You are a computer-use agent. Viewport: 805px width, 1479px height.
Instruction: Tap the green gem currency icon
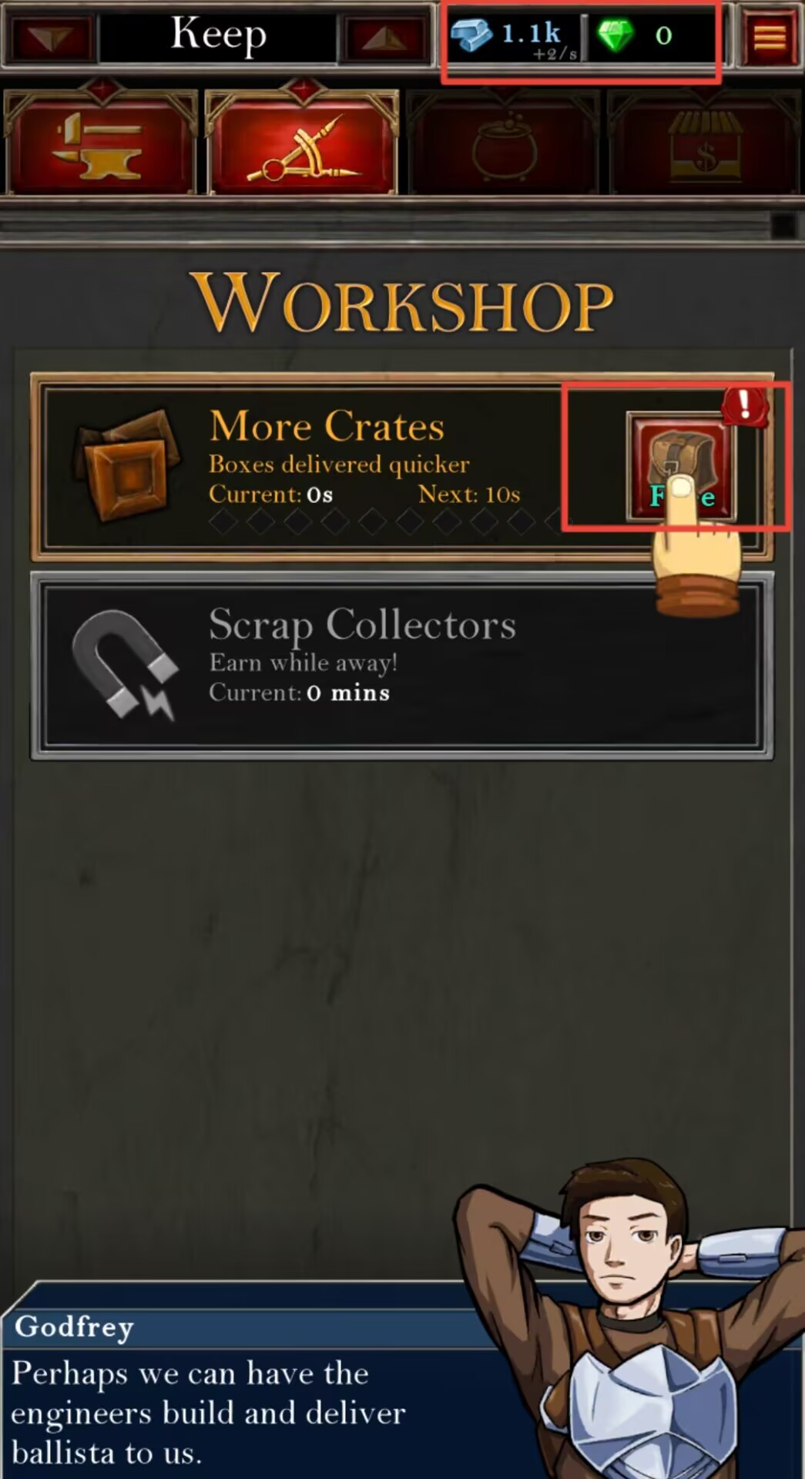click(x=615, y=35)
